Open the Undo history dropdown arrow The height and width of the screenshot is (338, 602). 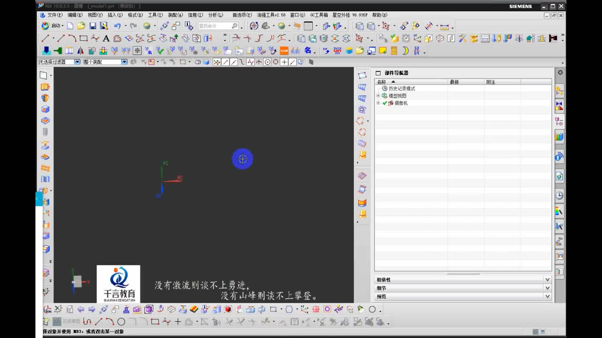tap(126, 26)
